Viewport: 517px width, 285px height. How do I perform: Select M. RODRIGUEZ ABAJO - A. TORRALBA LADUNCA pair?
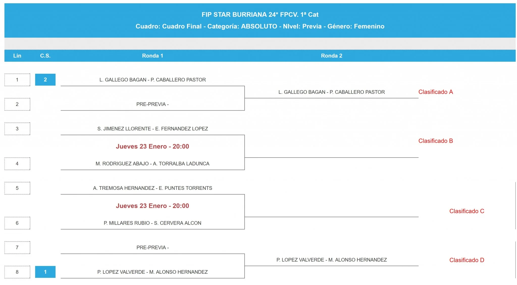click(152, 164)
